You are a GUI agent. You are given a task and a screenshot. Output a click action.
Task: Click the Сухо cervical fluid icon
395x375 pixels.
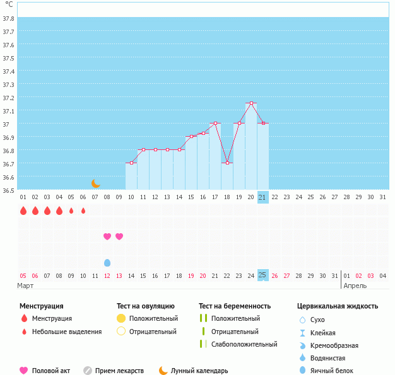[x=303, y=320]
